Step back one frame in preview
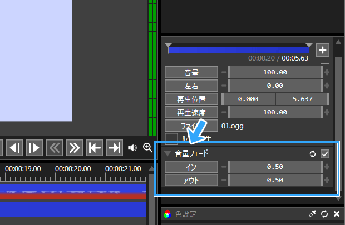The width and height of the screenshot is (345, 225). pos(14,148)
